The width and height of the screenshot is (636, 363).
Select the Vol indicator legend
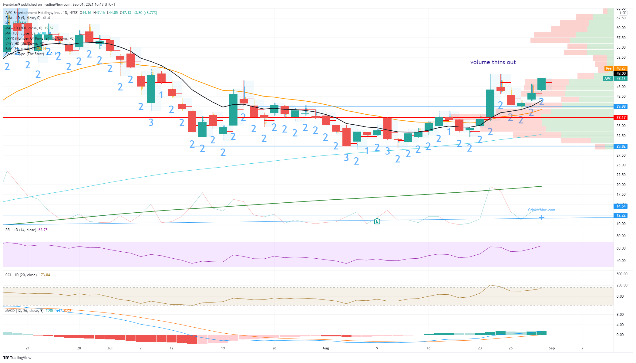pos(8,23)
